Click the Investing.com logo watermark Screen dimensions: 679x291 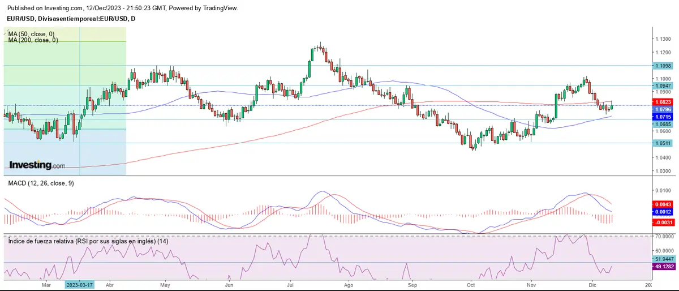[x=35, y=165]
